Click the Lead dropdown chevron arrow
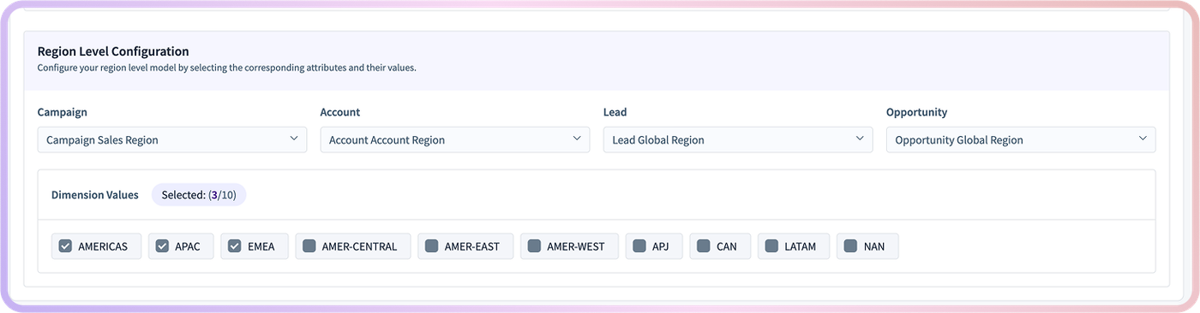 pos(860,139)
